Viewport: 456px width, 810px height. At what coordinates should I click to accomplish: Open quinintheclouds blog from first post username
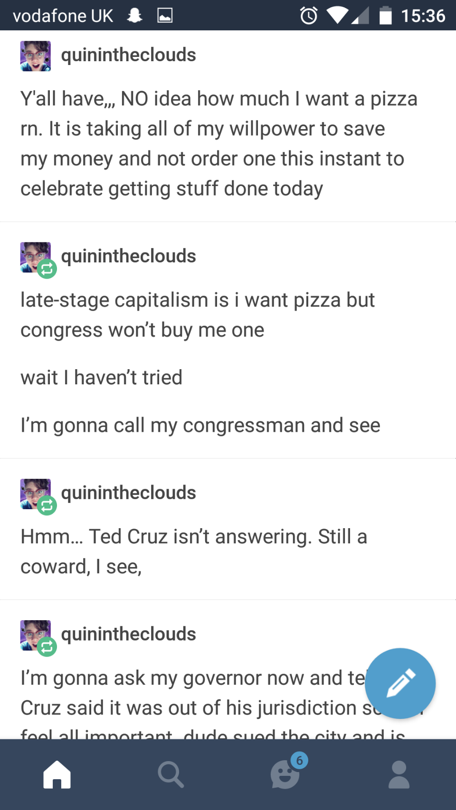[x=128, y=55]
